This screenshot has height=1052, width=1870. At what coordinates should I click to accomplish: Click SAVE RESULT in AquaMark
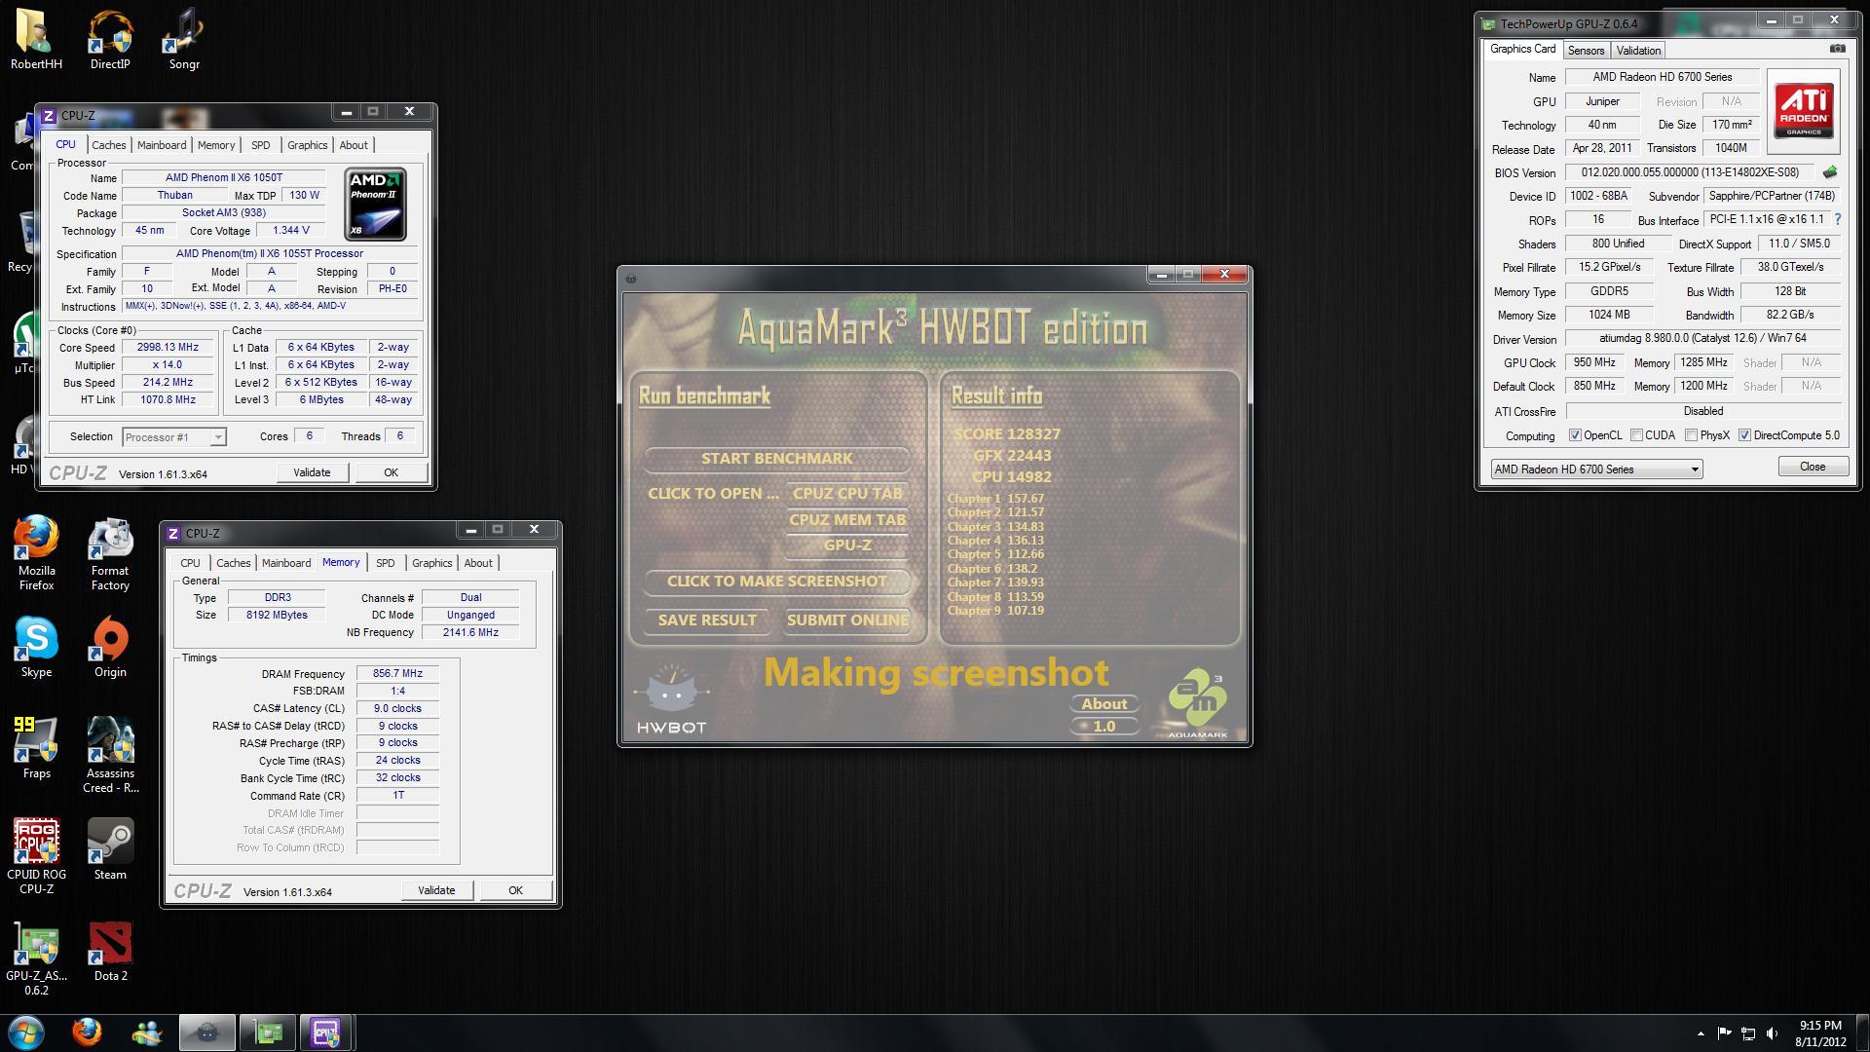tap(707, 620)
